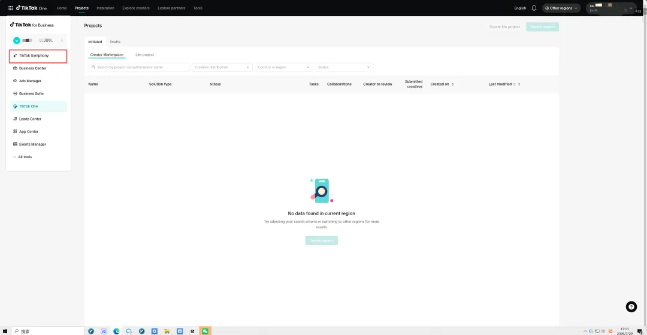Screen dimensions: 647x335
Task: Click the Creator to review column header
Action: 377,84
